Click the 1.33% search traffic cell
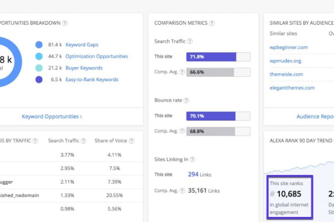The width and height of the screenshot is (334, 222). coord(67,195)
